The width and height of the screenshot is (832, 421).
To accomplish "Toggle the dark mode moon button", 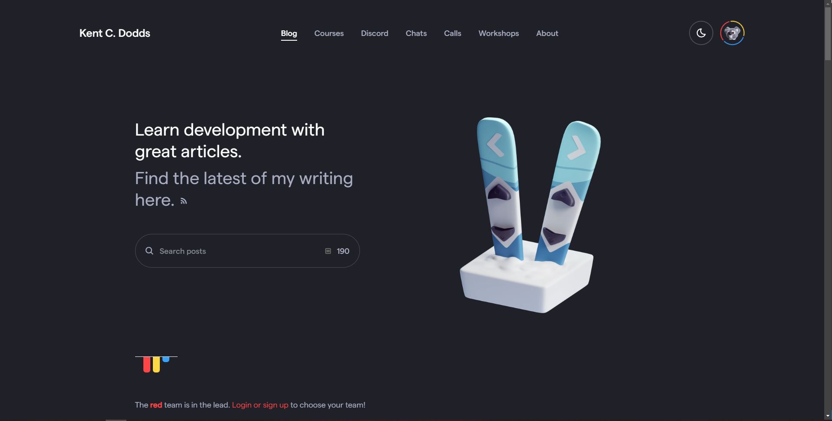I will coord(701,33).
